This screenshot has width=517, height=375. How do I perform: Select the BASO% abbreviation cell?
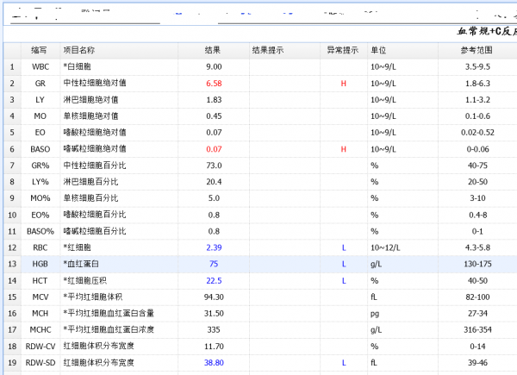click(40, 231)
